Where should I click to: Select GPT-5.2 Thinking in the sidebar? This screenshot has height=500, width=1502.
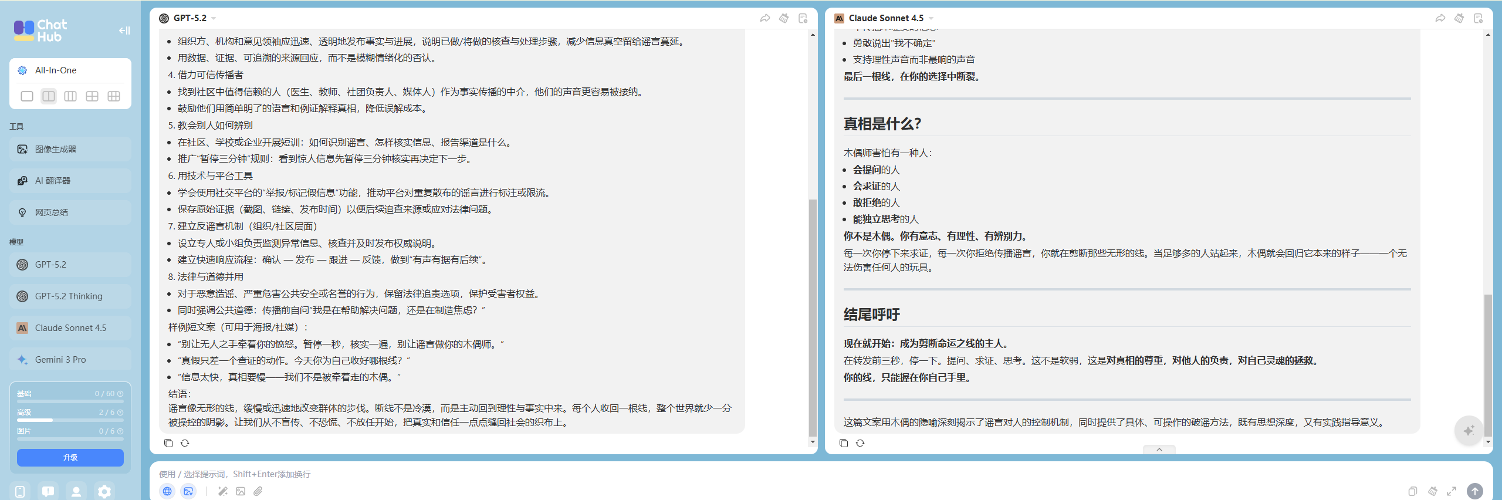point(70,296)
